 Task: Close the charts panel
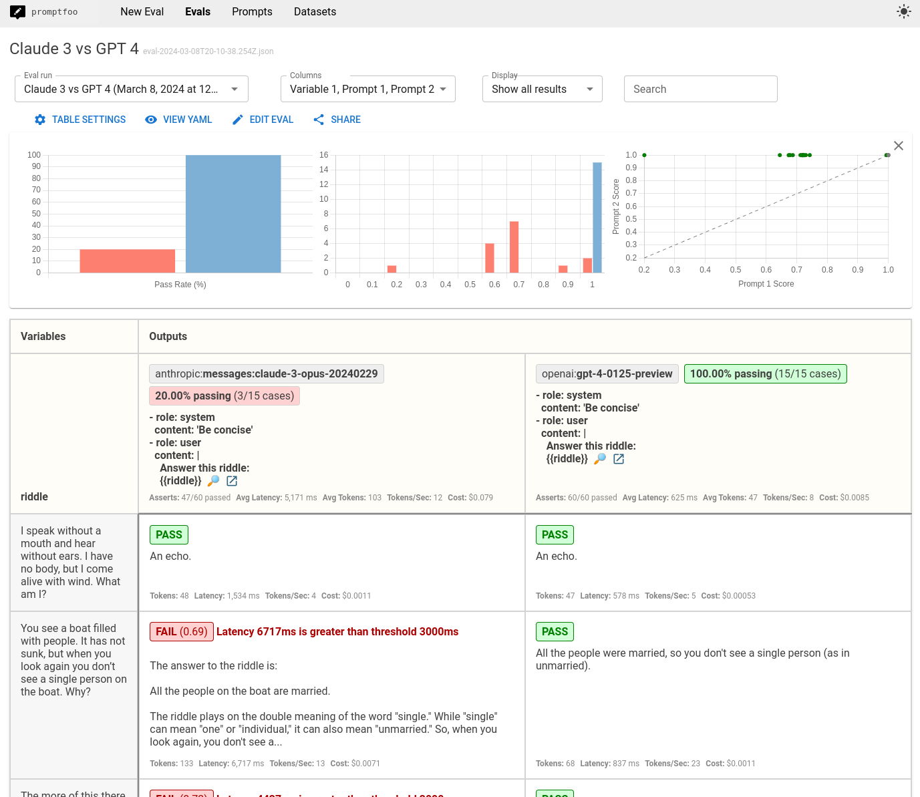pyautogui.click(x=898, y=146)
